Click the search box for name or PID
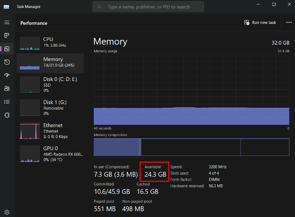Viewport: 295px width, 217px height. tap(148, 7)
